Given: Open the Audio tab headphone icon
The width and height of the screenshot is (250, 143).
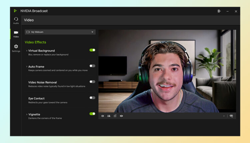Looking at the screenshot, I should pyautogui.click(x=16, y=20).
